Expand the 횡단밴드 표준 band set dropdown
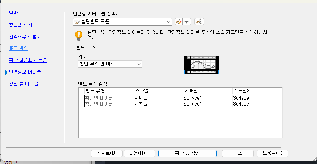The image size is (317, 164). pos(169,22)
